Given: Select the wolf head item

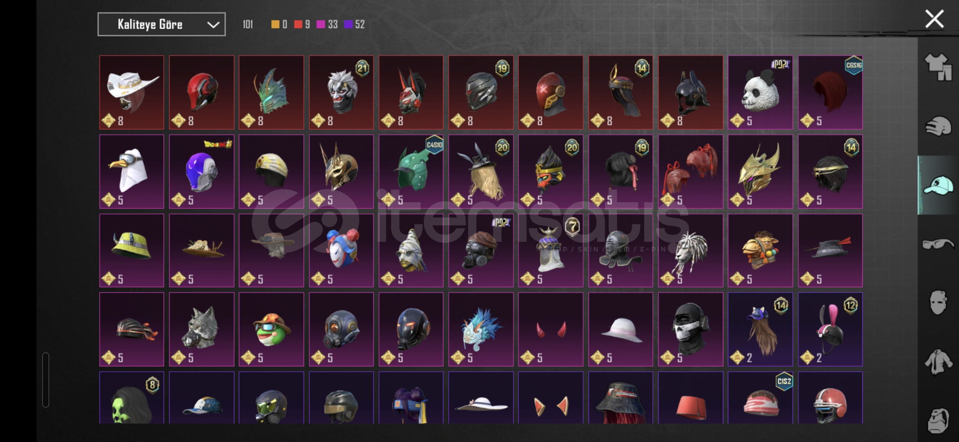Looking at the screenshot, I should coord(202,329).
